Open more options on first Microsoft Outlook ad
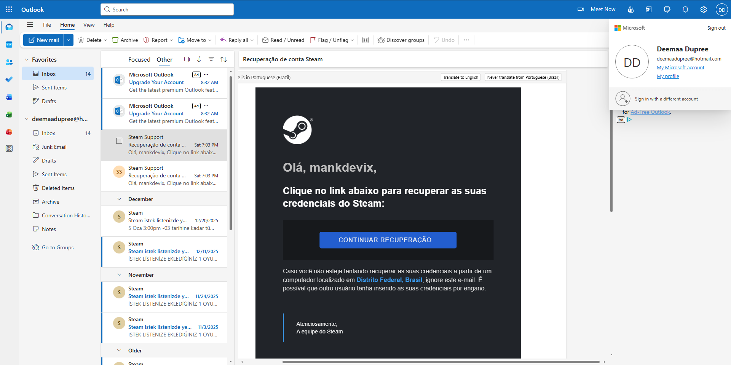Viewport: 731px width, 365px height. coord(206,75)
